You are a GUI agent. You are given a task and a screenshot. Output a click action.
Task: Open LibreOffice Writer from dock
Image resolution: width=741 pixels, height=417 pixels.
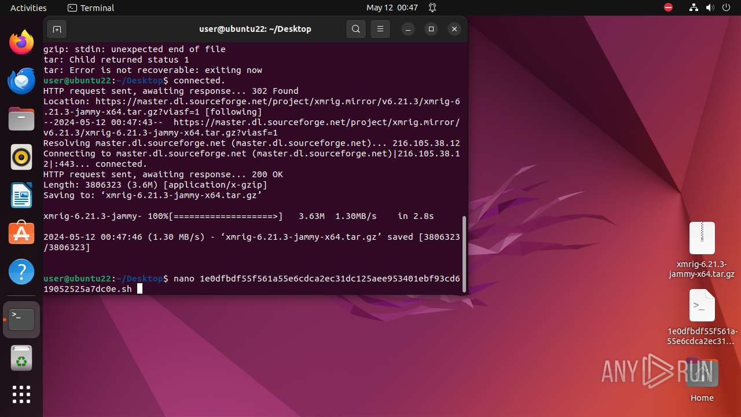pos(21,195)
